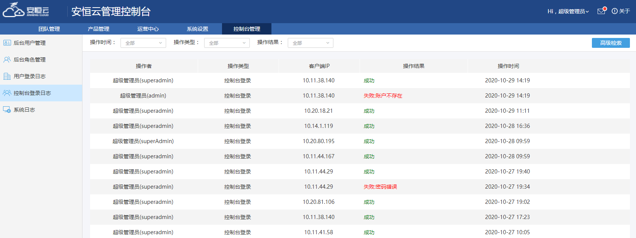
Task: Open 系统日志 in the sidebar
Action: (x=41, y=110)
